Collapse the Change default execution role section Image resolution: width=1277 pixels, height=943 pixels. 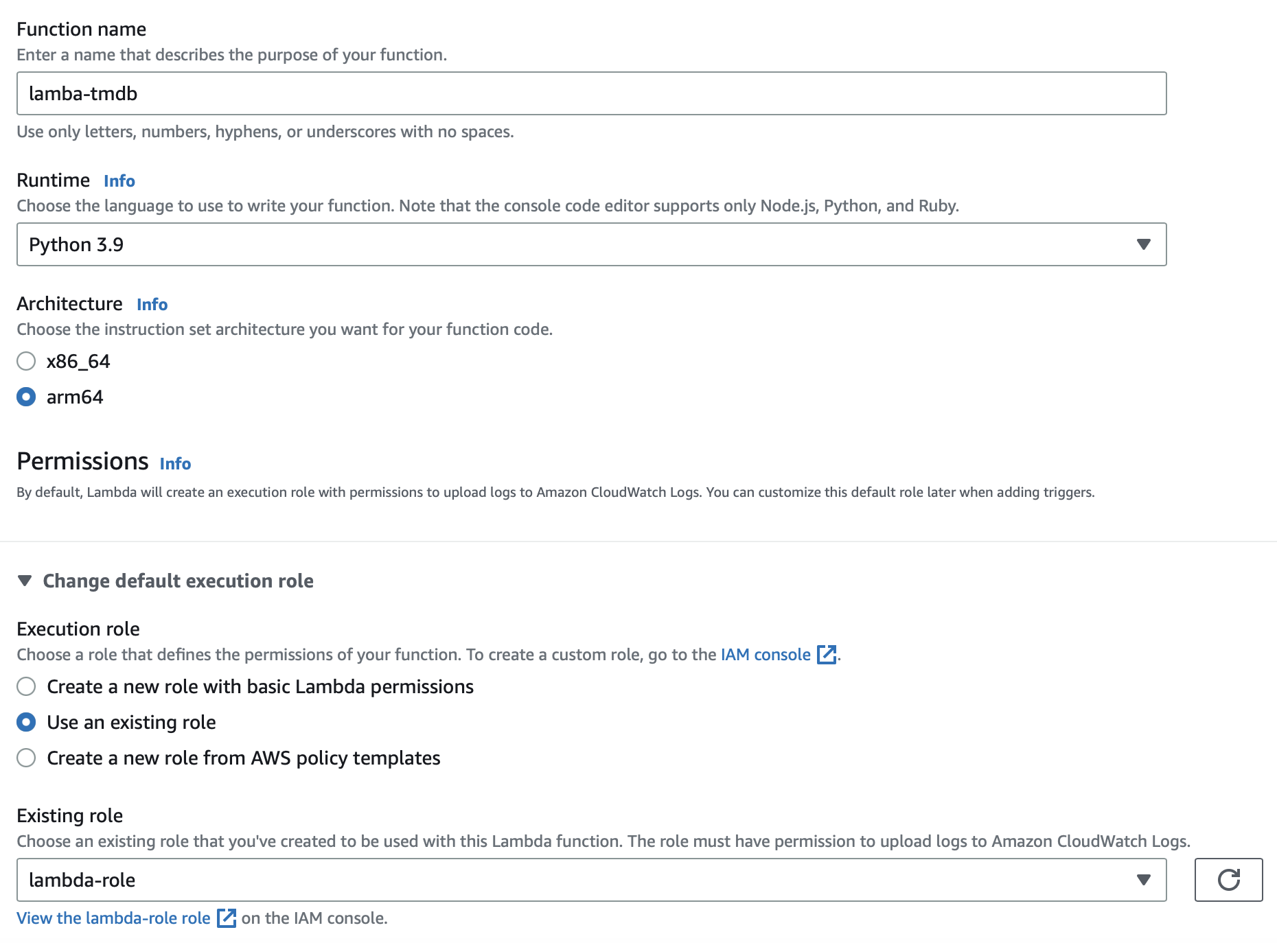click(x=25, y=581)
